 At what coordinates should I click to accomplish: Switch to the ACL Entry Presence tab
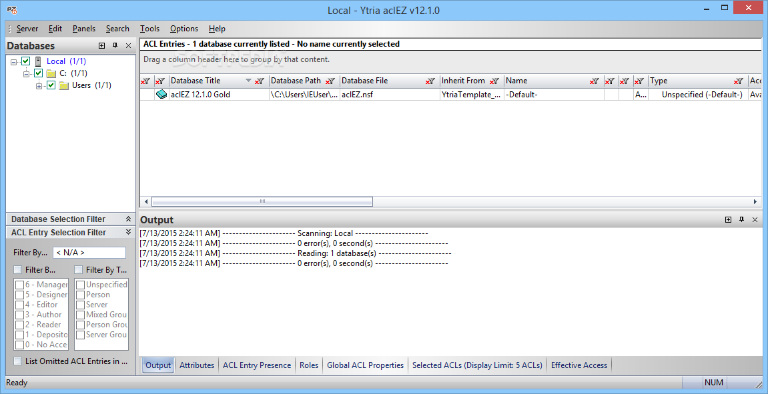coord(257,365)
